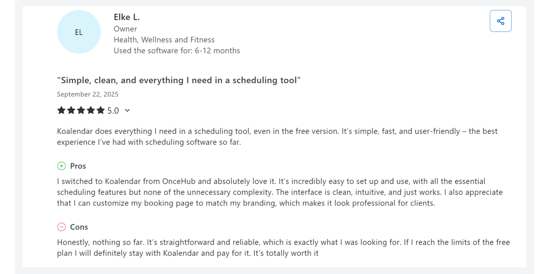Click the fourth rating star
The height and width of the screenshot is (274, 549).
coord(91,110)
